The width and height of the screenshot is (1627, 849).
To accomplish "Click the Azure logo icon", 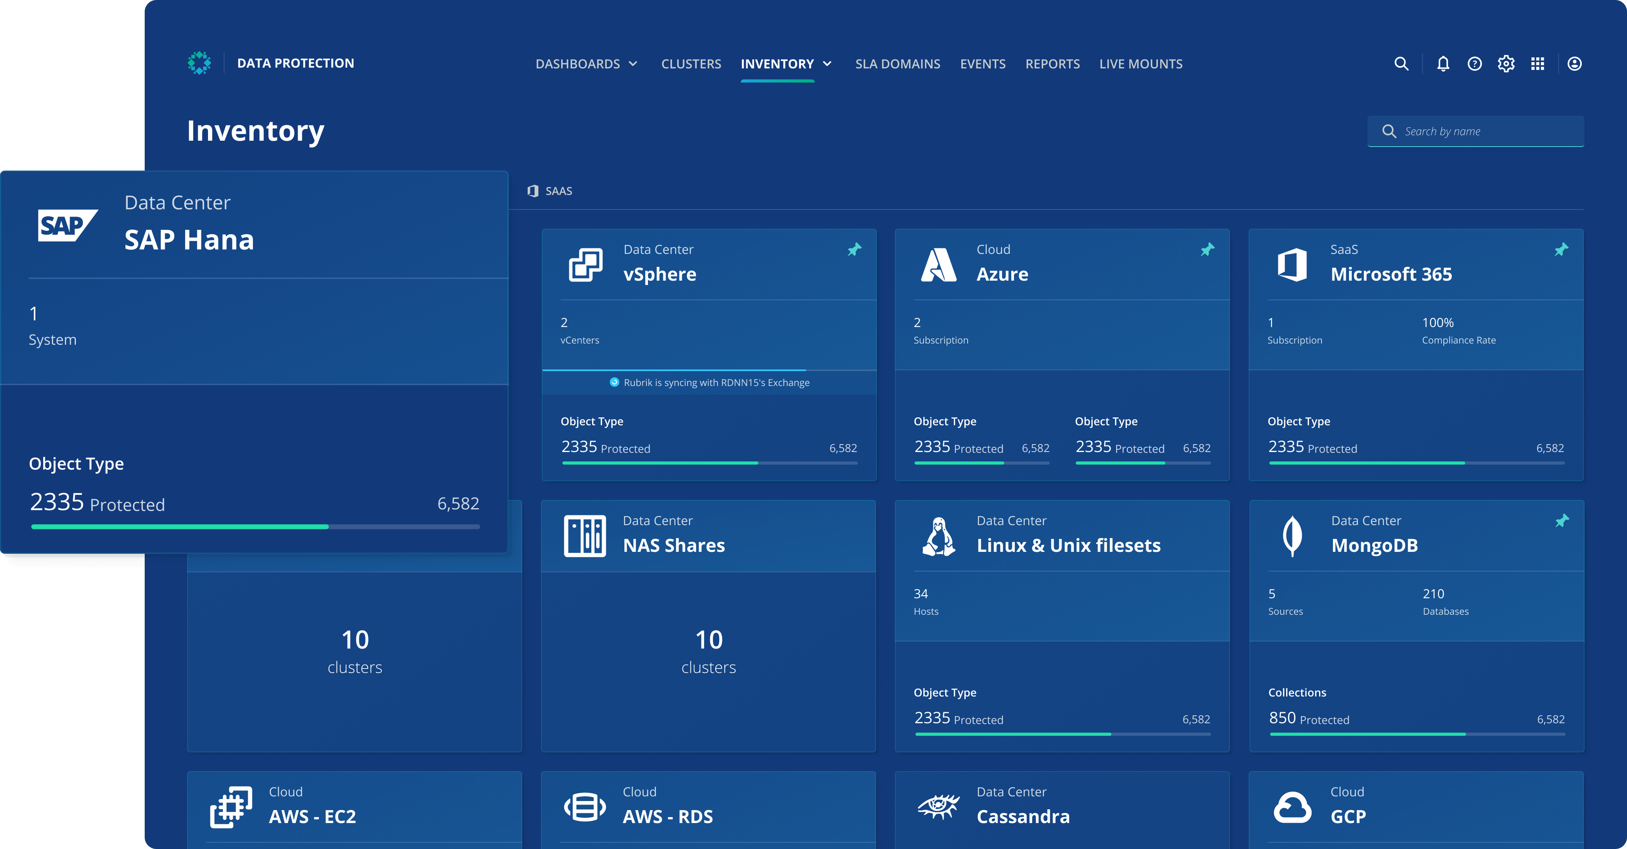I will (x=939, y=265).
